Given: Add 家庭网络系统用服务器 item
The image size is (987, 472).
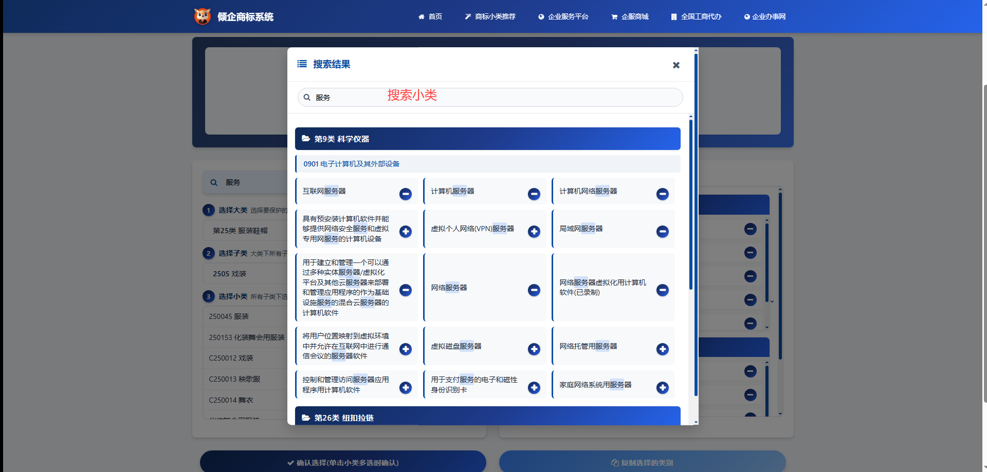Looking at the screenshot, I should [662, 388].
